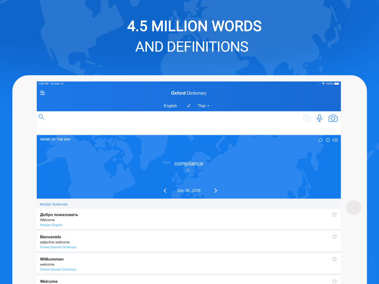Go to previous word of the day
Screen dimensions: 379x284
coord(165,190)
